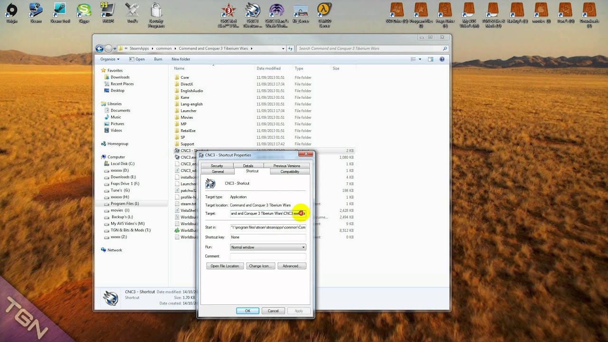The height and width of the screenshot is (342, 608).
Task: Click Cancel in Shortcut Properties
Action: point(273,311)
